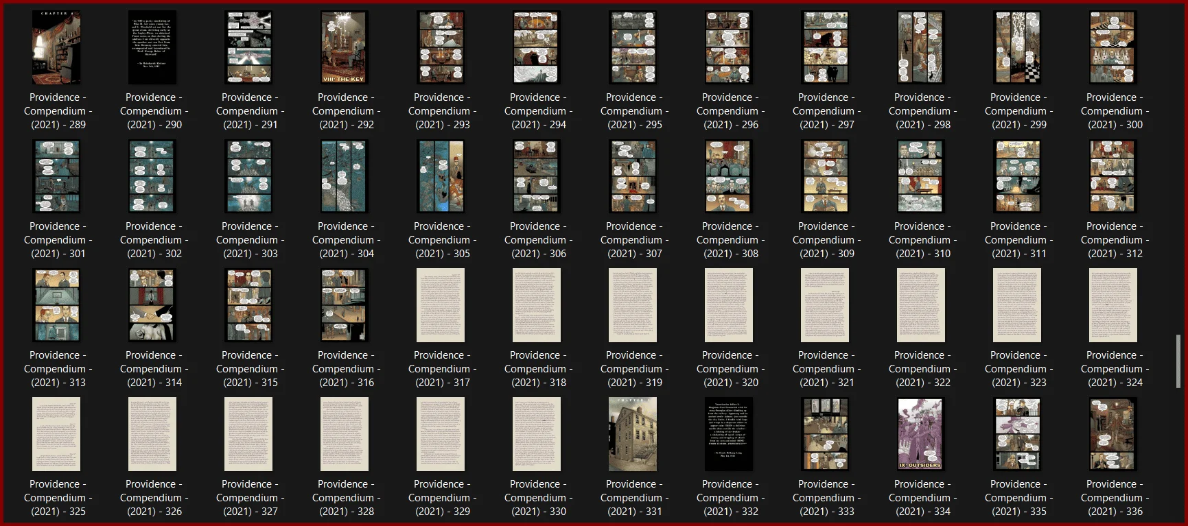The height and width of the screenshot is (526, 1188).
Task: Click file name text 'Providence - Compendium - (2021) - 336'
Action: point(1115,498)
